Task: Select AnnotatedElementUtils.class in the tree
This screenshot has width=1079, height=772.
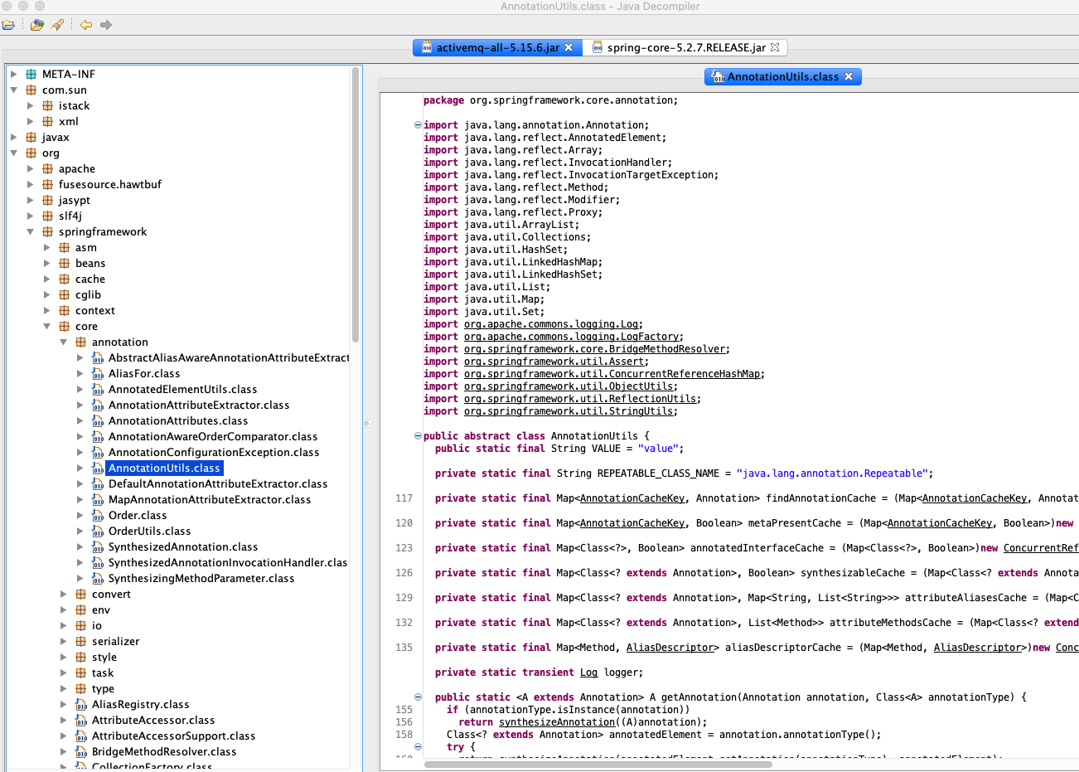Action: tap(181, 389)
